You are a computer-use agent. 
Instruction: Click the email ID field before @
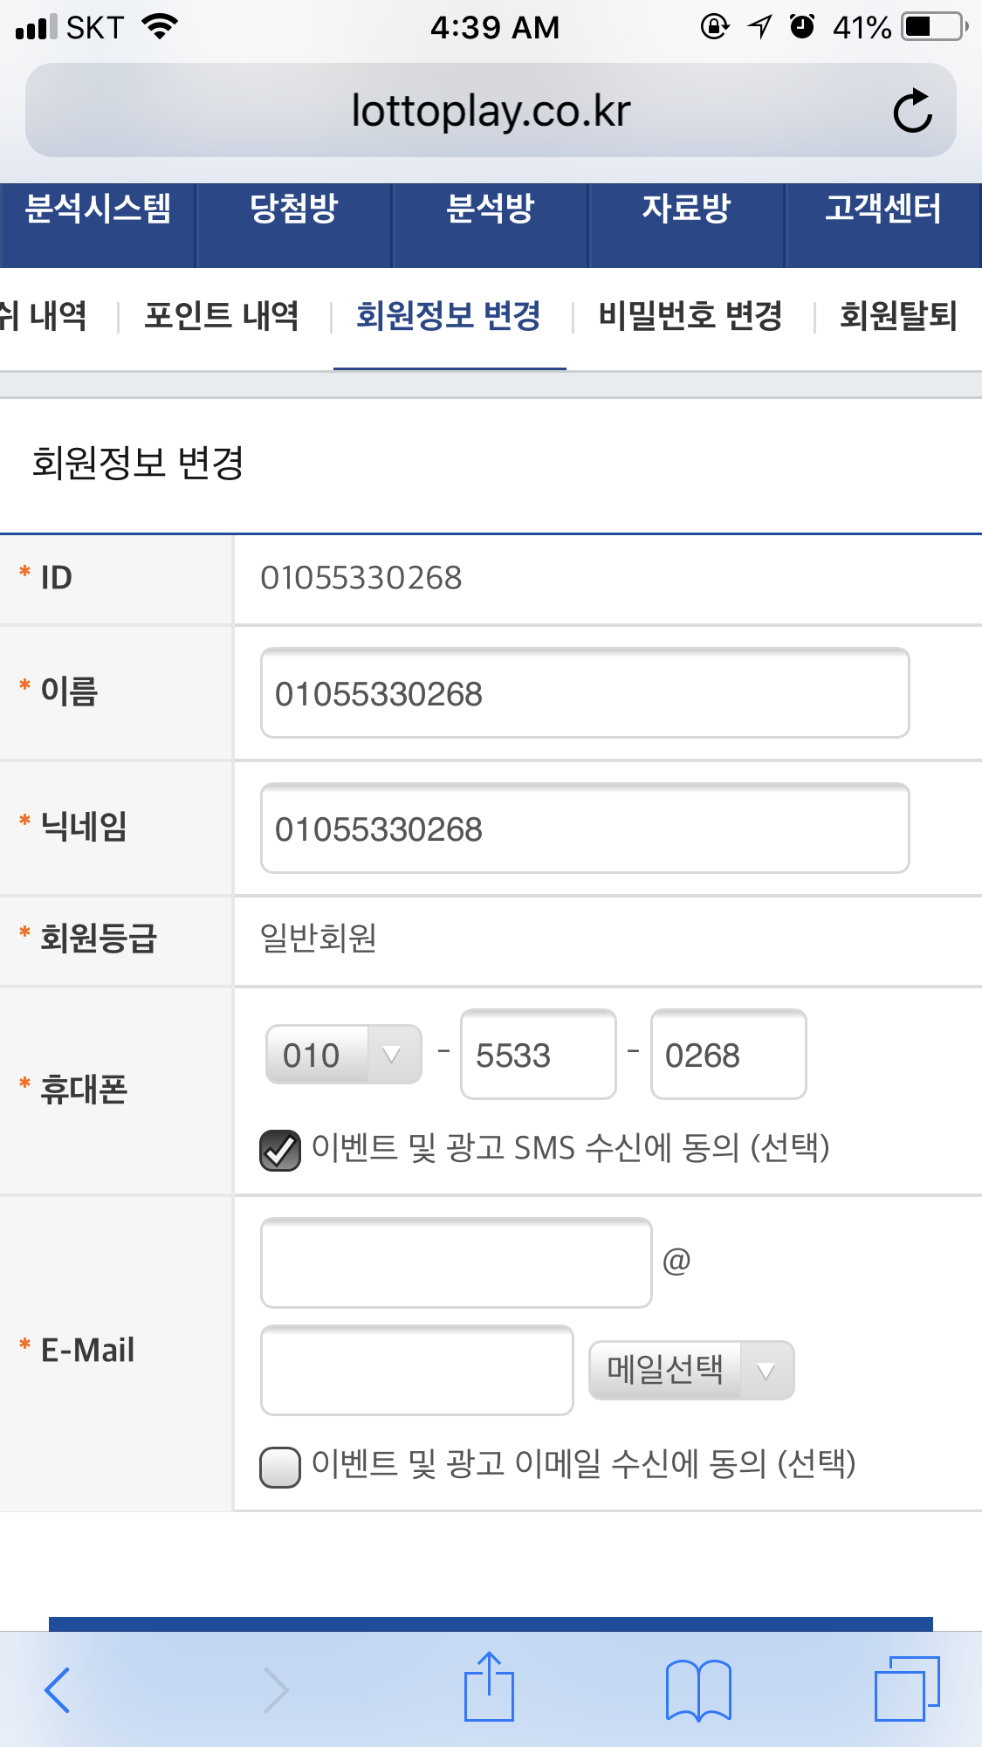point(456,1262)
